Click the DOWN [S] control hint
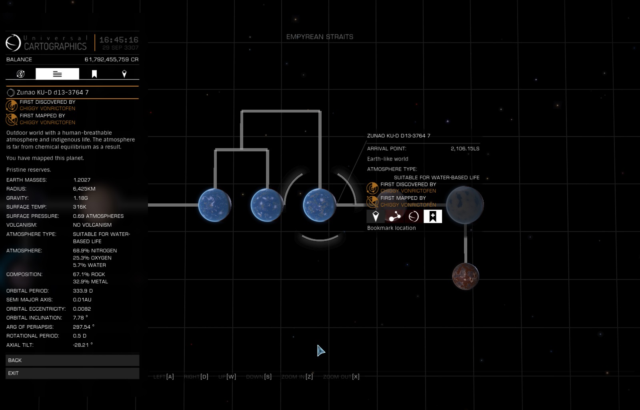Screen dimensions: 640x410 pyautogui.click(x=259, y=377)
